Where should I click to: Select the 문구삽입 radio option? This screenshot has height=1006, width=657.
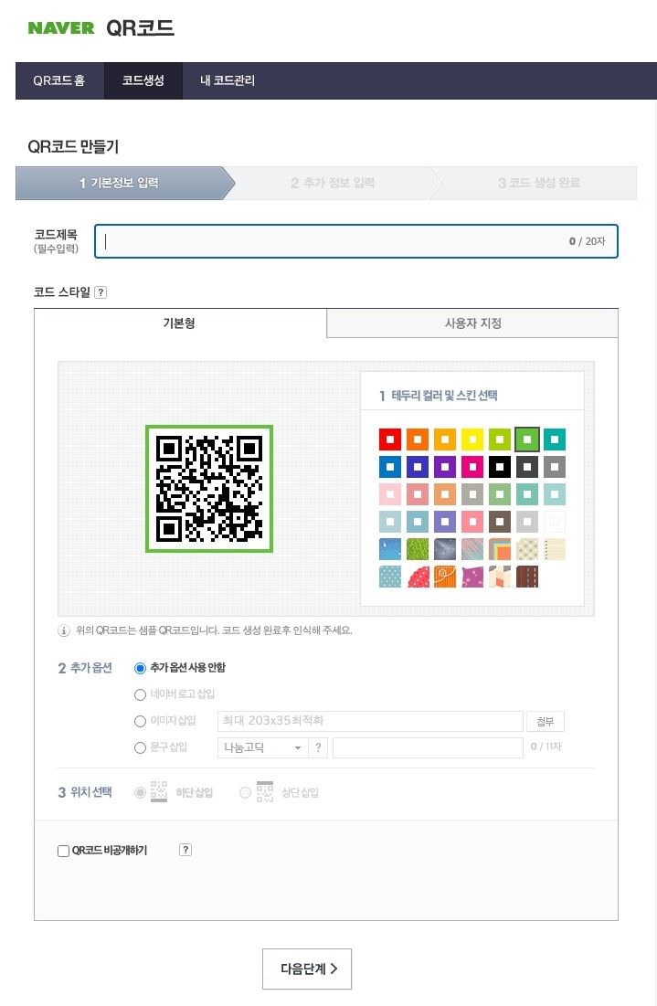click(140, 747)
